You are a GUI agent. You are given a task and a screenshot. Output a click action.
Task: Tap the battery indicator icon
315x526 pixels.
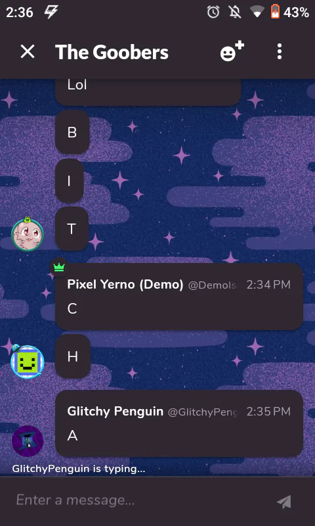tap(275, 12)
